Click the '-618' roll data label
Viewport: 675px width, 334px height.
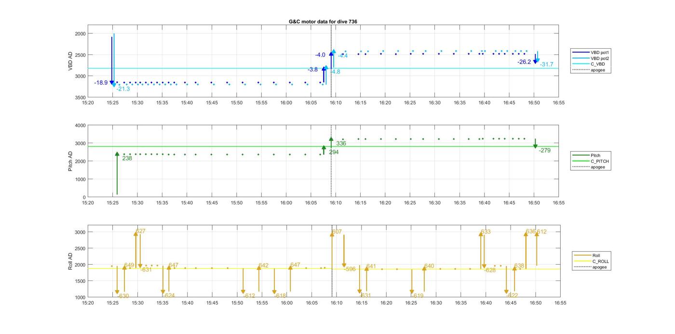(280, 296)
